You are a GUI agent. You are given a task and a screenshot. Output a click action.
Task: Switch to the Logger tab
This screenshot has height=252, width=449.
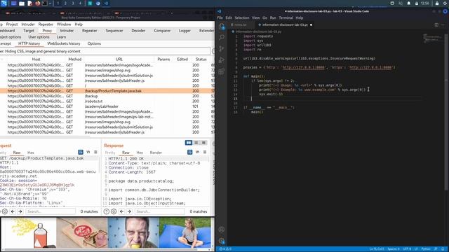185,31
